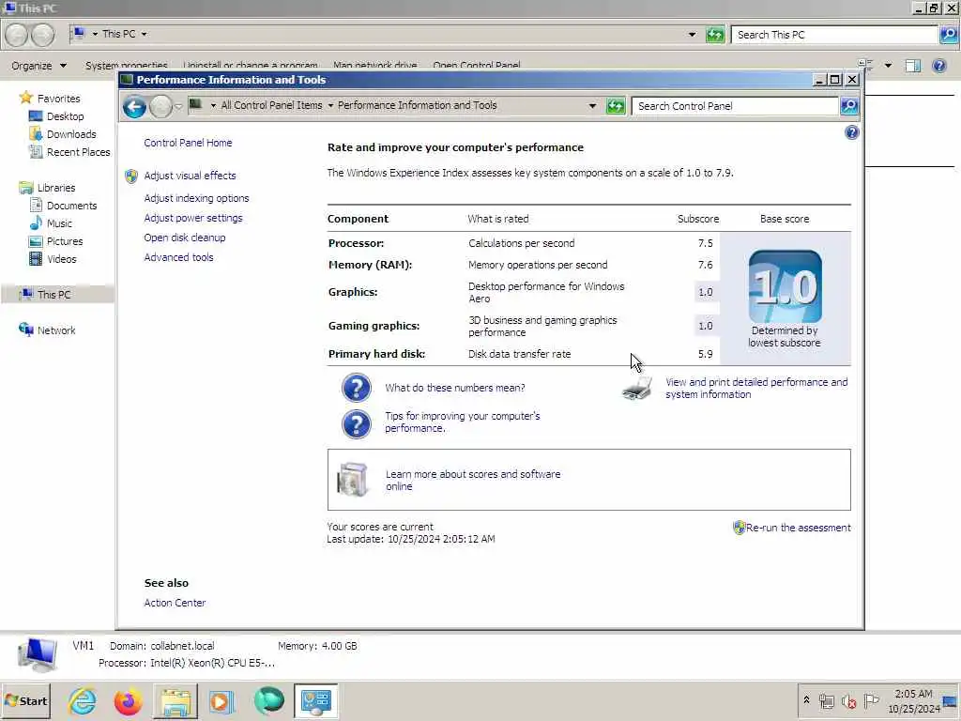This screenshot has width=961, height=721.
Task: Expand Organize menu in This PC window
Action: pos(38,66)
